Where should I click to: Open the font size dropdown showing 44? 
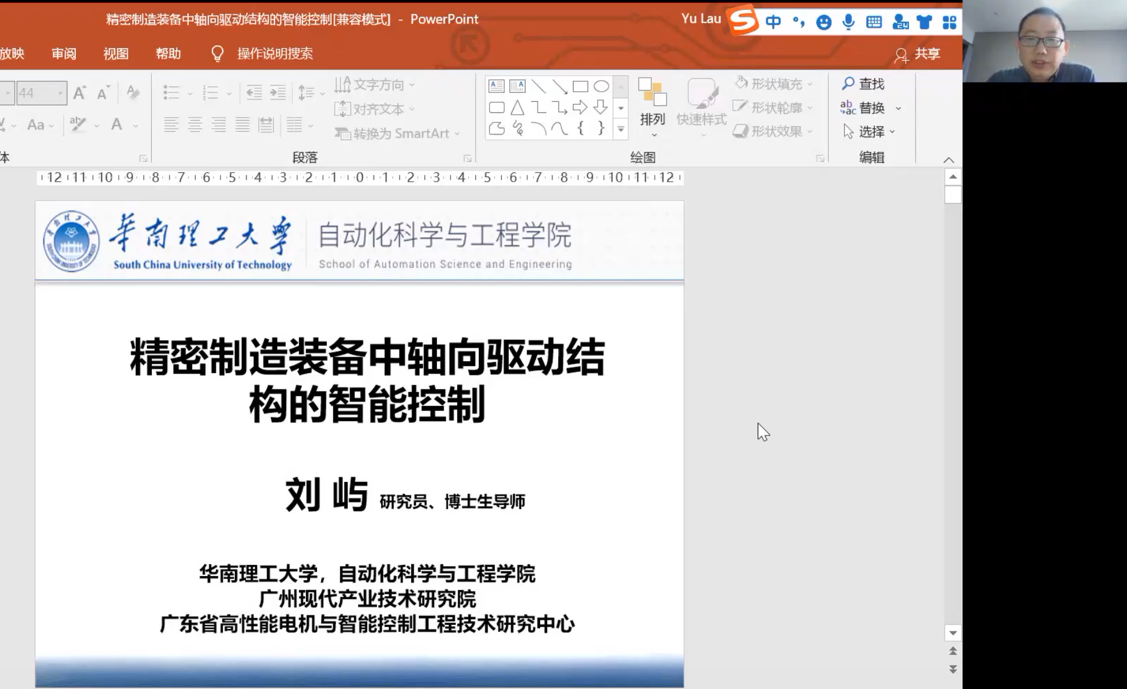[60, 93]
